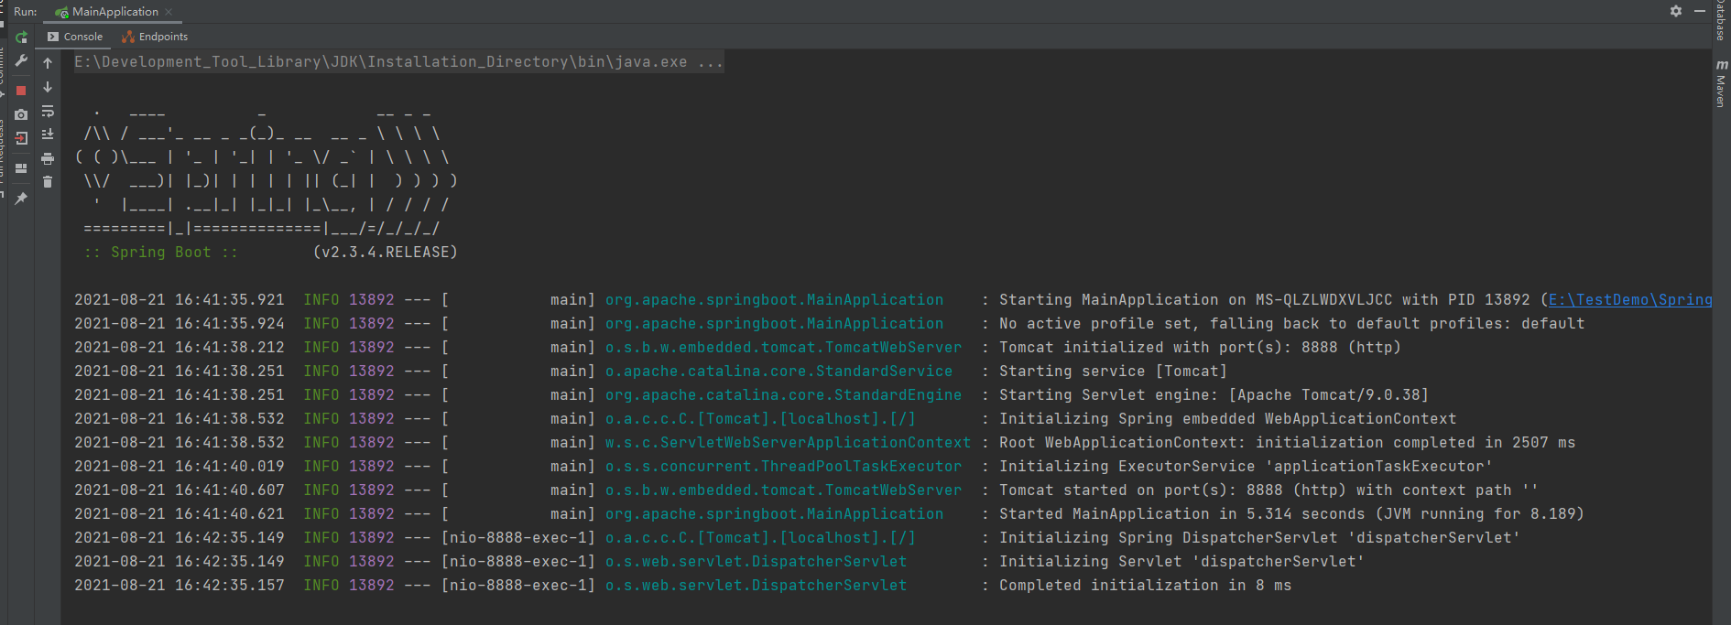Click 'Completed initialization in 8 ms' log message
Image resolution: width=1731 pixels, height=625 pixels.
point(1145,586)
